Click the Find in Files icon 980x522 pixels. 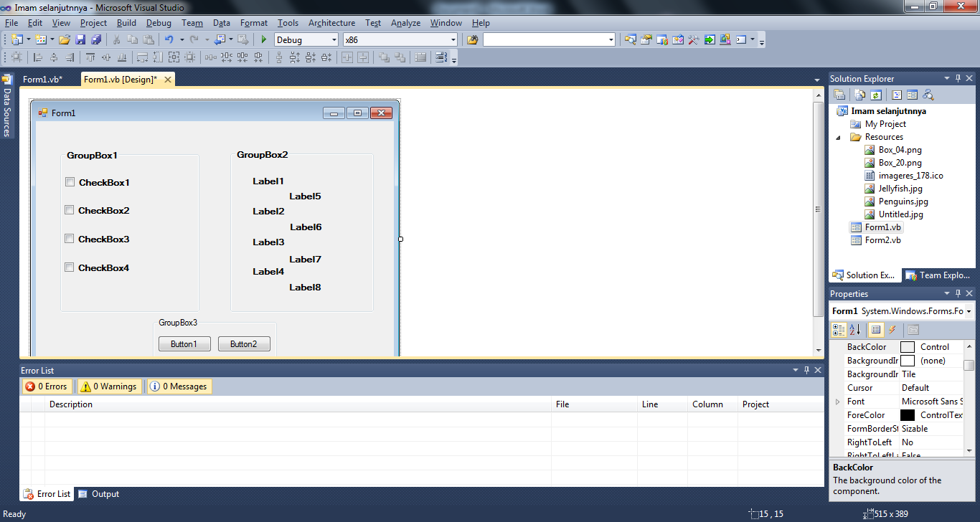(472, 40)
